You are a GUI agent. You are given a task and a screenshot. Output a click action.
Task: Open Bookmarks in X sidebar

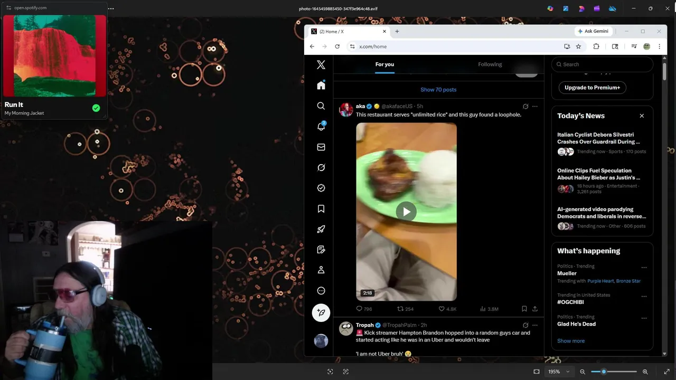click(321, 208)
